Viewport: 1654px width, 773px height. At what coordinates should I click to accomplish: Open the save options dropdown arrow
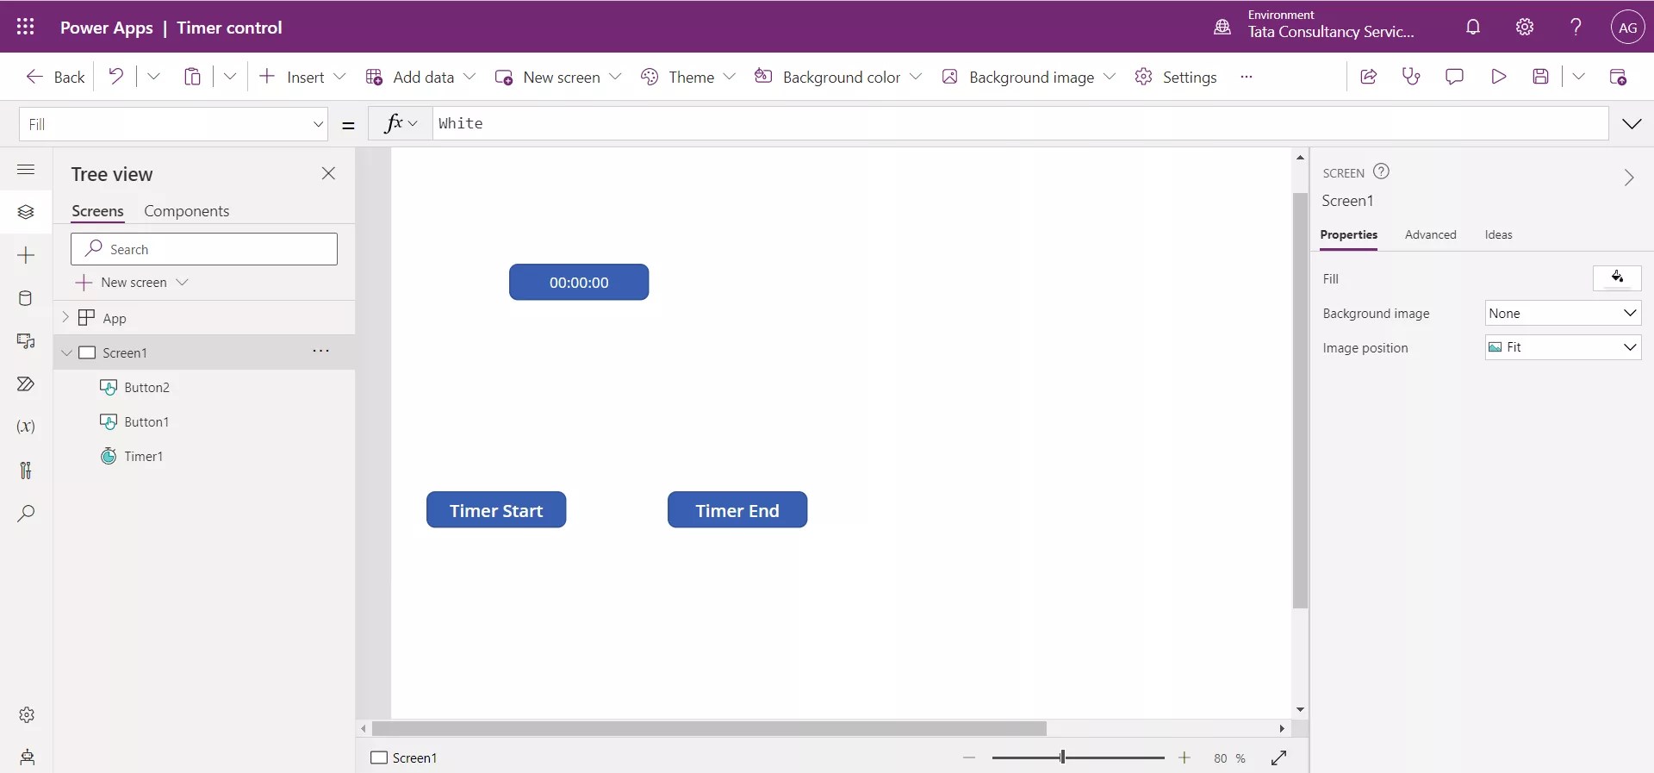click(x=1578, y=77)
